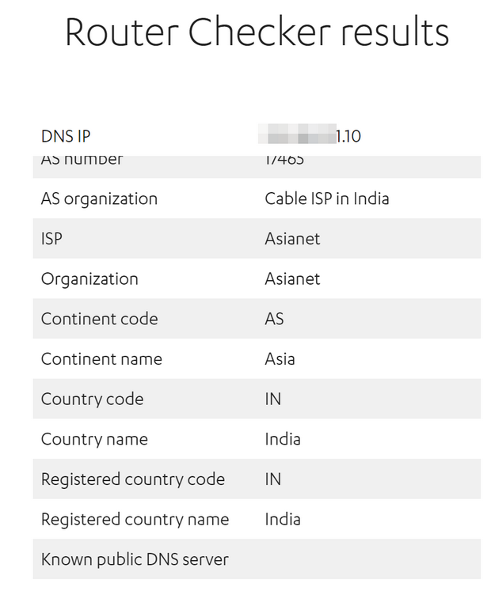491x602 pixels.
Task: Select the Organization row label
Action: (89, 279)
